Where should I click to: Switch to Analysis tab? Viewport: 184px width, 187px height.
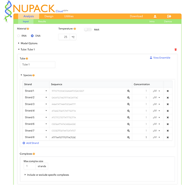[x=29, y=16]
